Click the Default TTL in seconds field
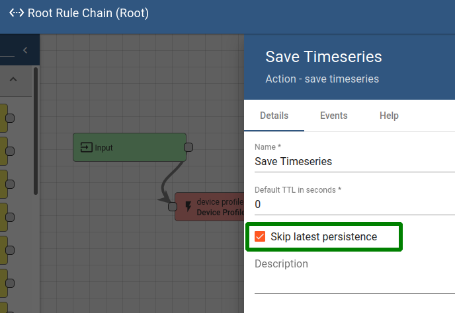Screen dimensions: 455x313 coord(354,204)
